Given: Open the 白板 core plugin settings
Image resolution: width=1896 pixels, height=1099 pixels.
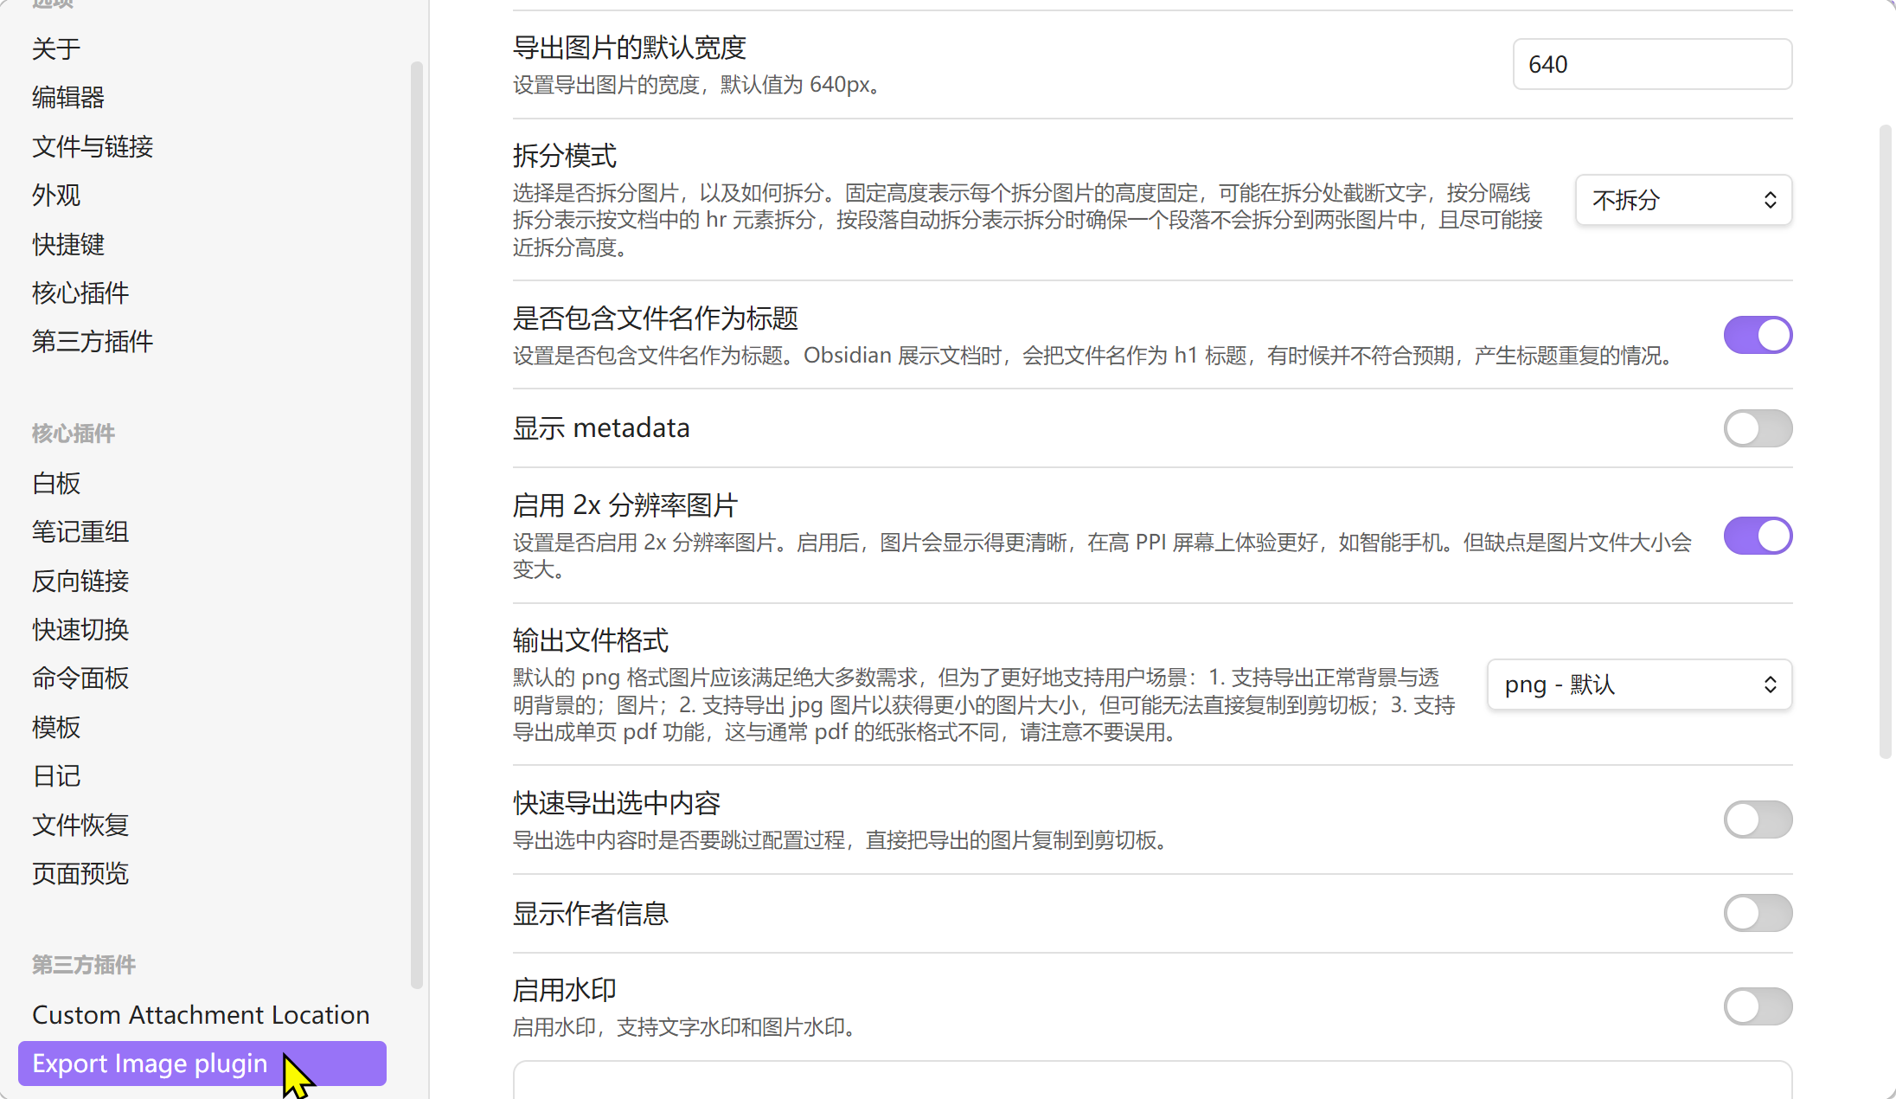Looking at the screenshot, I should click(x=56, y=483).
